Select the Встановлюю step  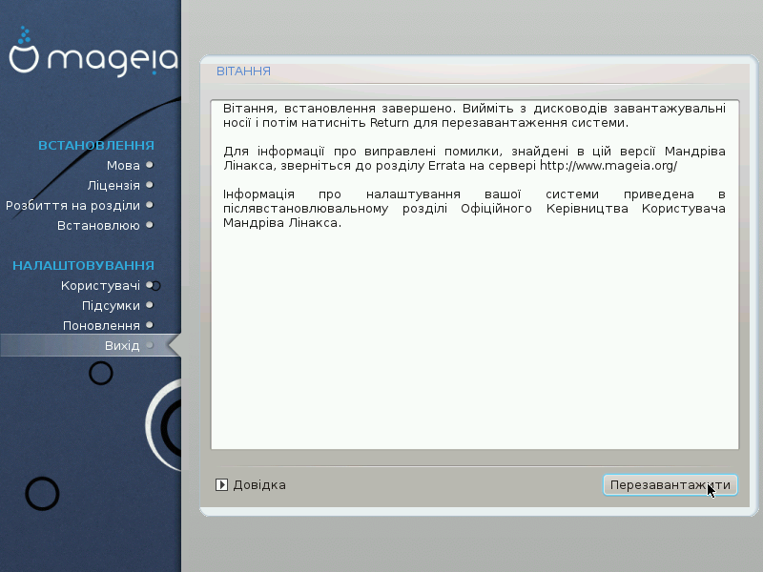pyautogui.click(x=98, y=225)
